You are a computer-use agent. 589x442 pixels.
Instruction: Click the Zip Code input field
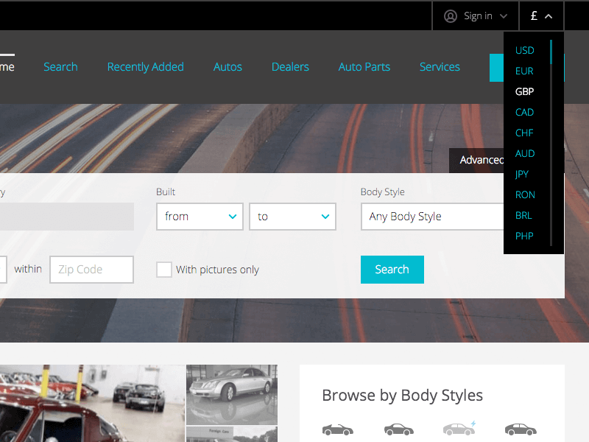(91, 270)
